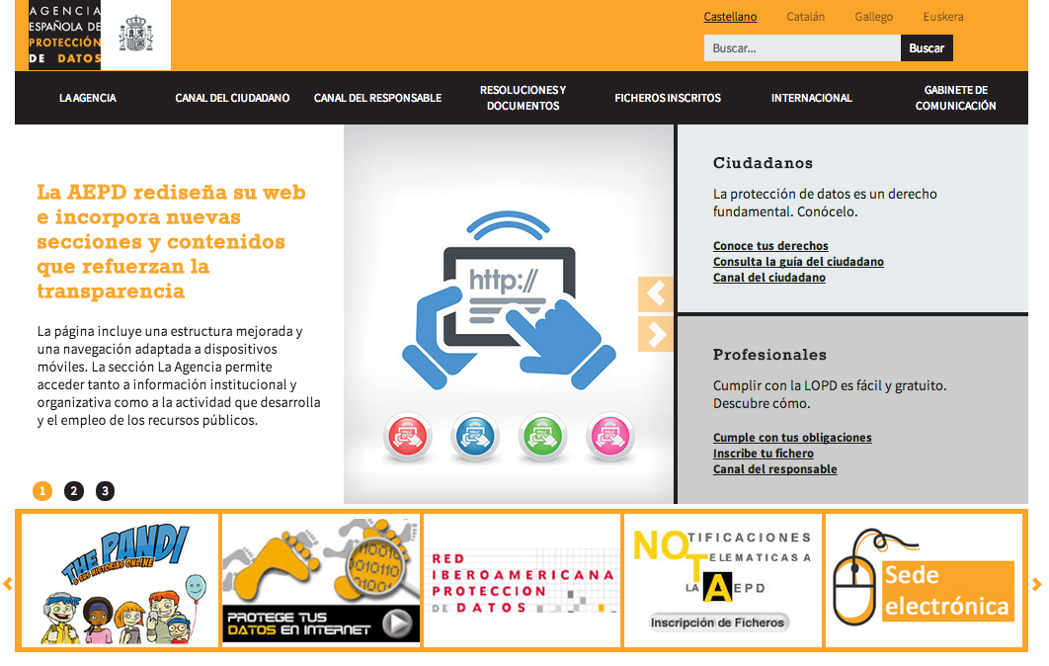Switch language to Gallego

874,17
